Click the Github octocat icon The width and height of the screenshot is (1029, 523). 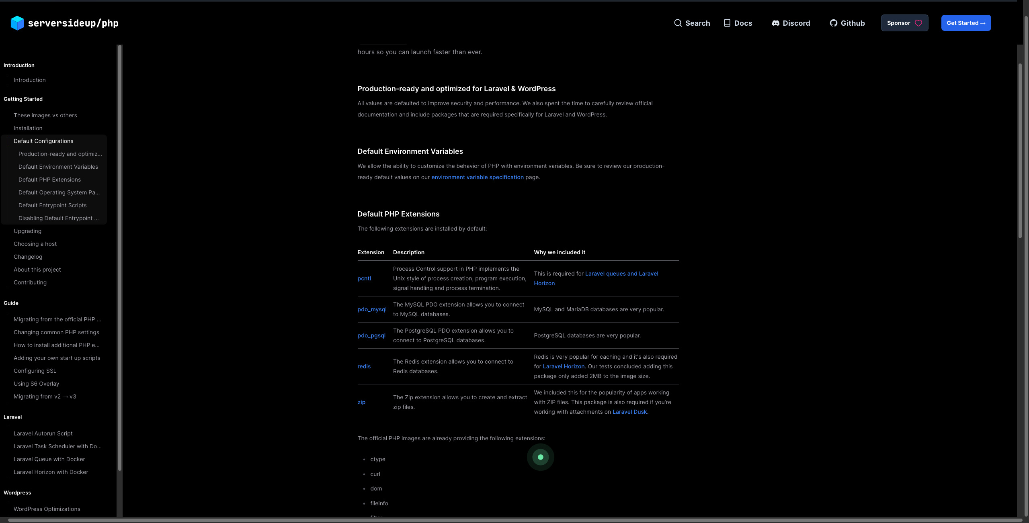click(x=833, y=23)
